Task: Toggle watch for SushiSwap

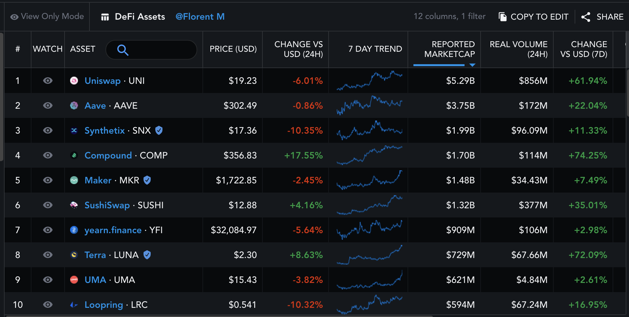Action: [48, 205]
